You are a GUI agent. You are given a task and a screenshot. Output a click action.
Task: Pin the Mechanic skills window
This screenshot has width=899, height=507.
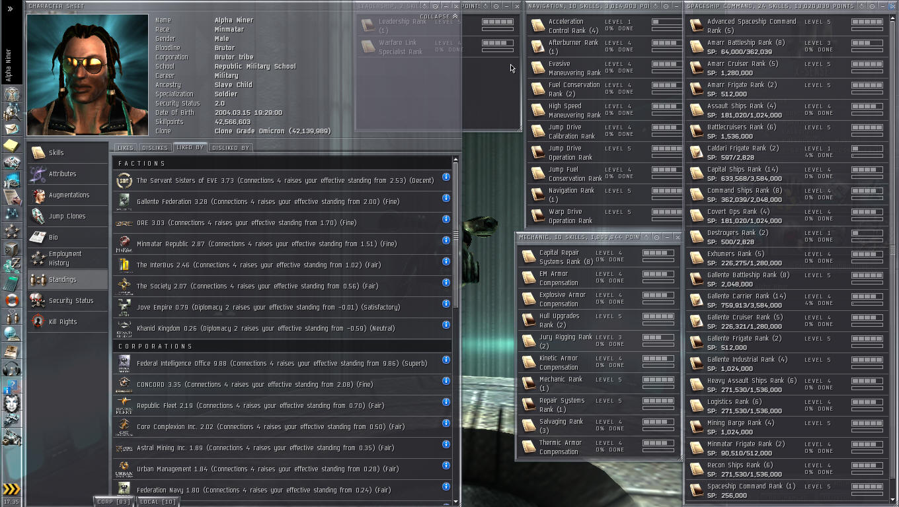point(656,237)
